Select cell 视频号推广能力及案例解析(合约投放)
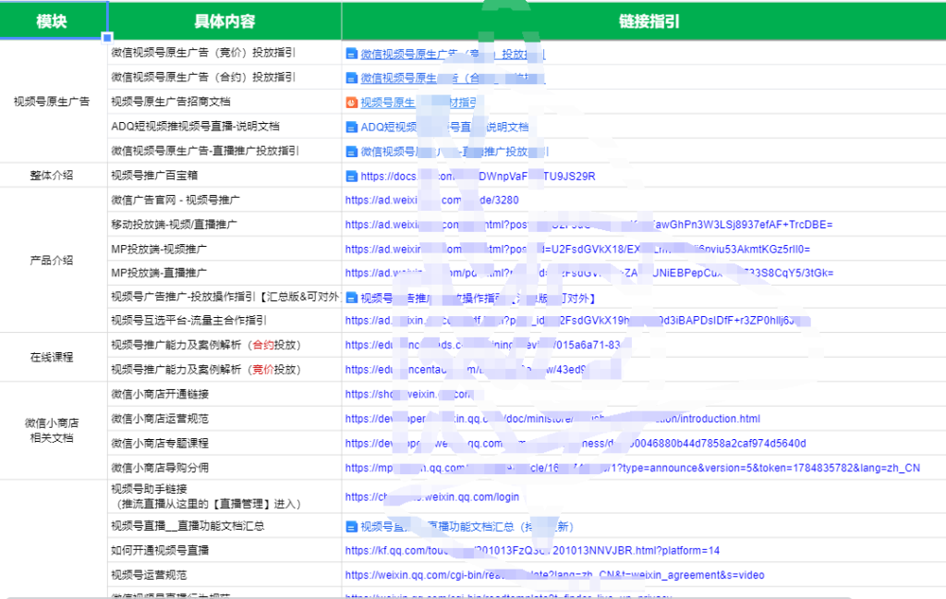This screenshot has width=946, height=599. [224, 345]
